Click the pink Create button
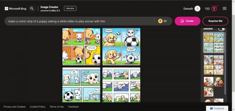Image resolution: width=235 pixels, height=111 pixels. (x=187, y=21)
